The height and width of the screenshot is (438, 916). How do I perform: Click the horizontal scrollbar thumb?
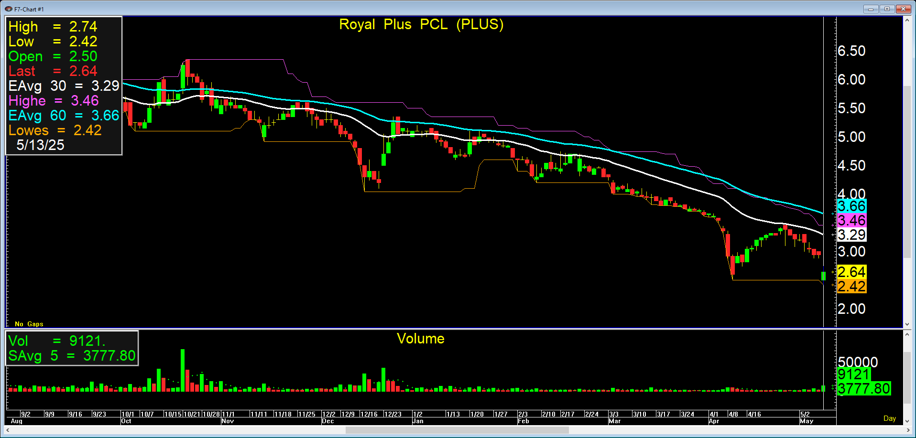(x=457, y=430)
